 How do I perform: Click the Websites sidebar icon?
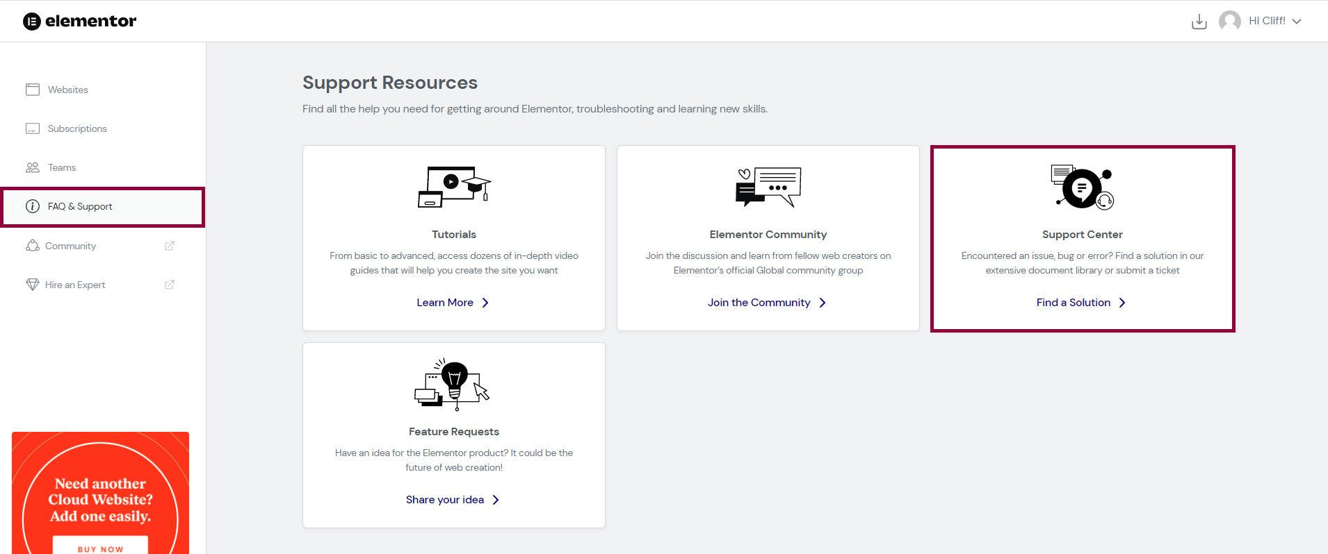click(x=33, y=90)
